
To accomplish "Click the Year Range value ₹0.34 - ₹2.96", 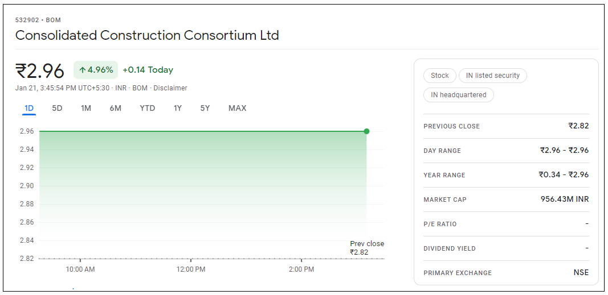I will (564, 174).
